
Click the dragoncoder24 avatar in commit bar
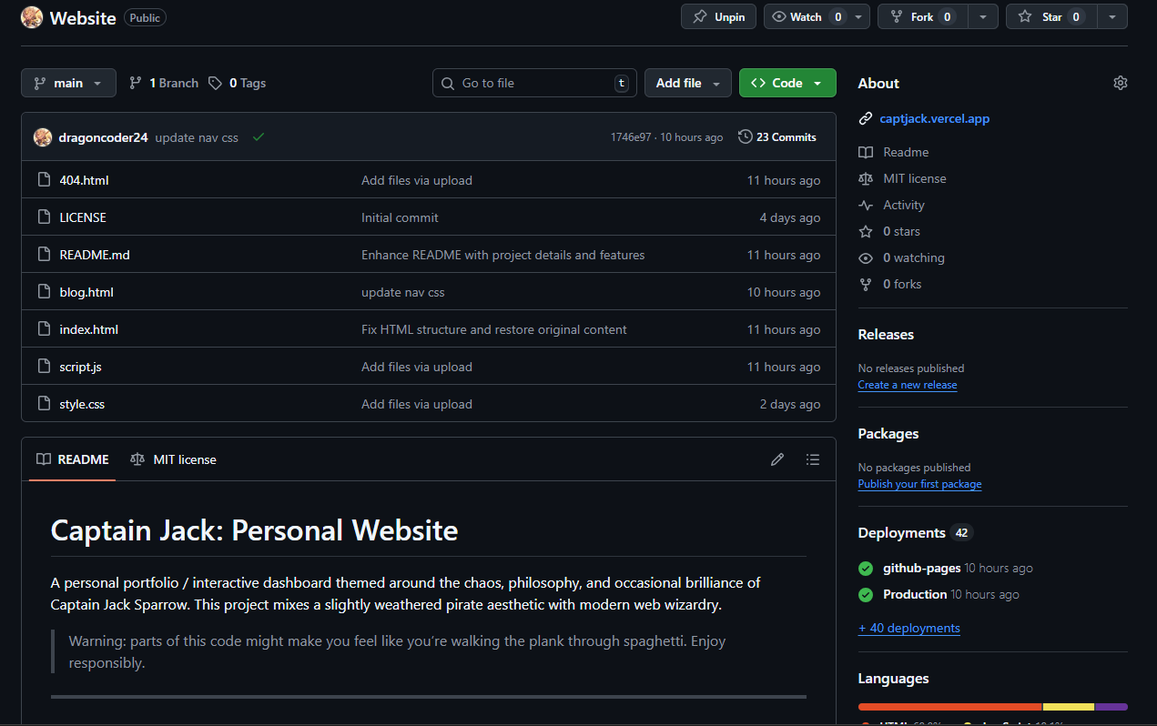tap(43, 137)
